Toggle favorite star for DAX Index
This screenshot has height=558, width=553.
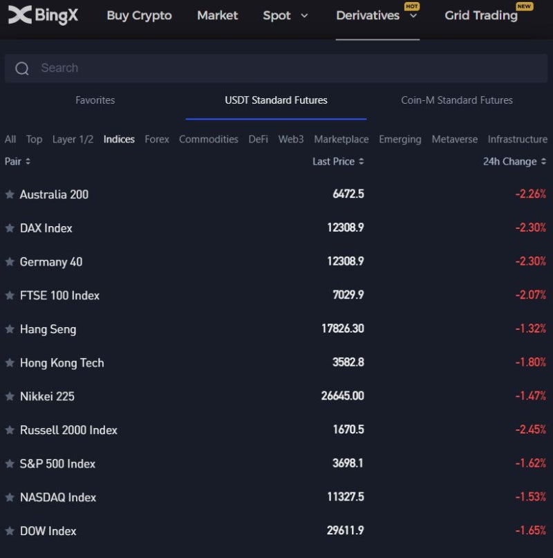pos(10,228)
